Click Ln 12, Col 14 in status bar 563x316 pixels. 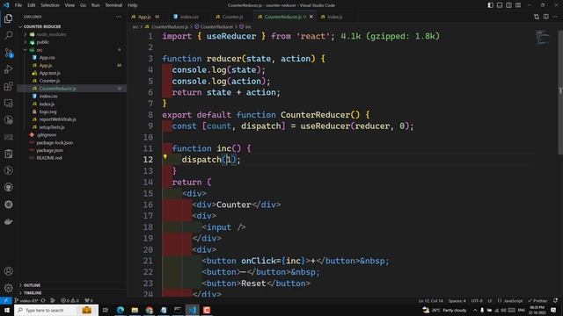point(430,300)
